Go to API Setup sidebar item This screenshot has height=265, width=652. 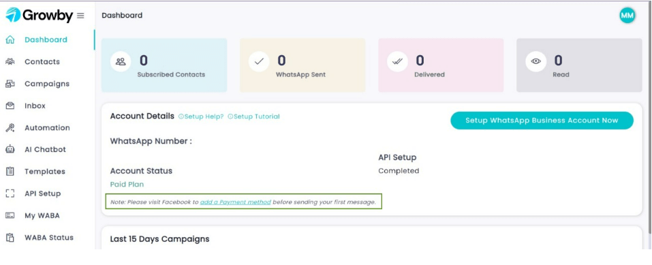point(42,193)
